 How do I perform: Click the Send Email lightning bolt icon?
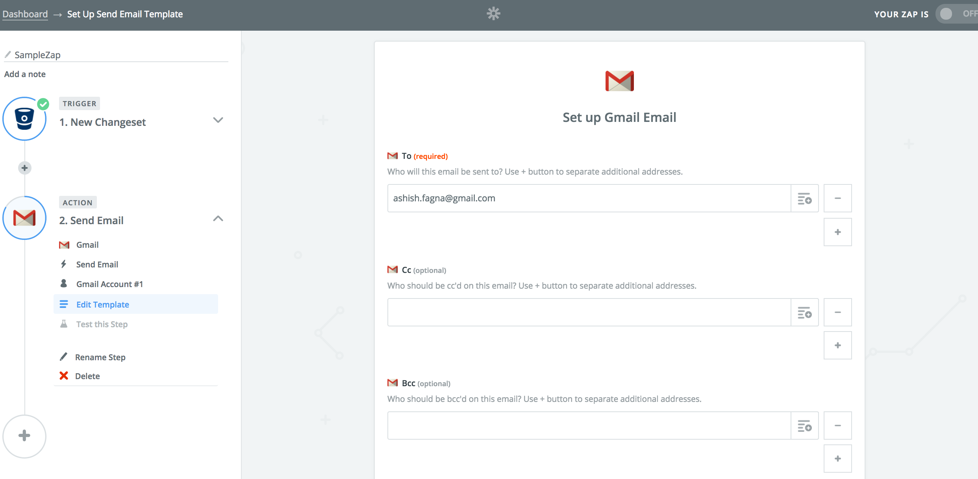(x=63, y=263)
